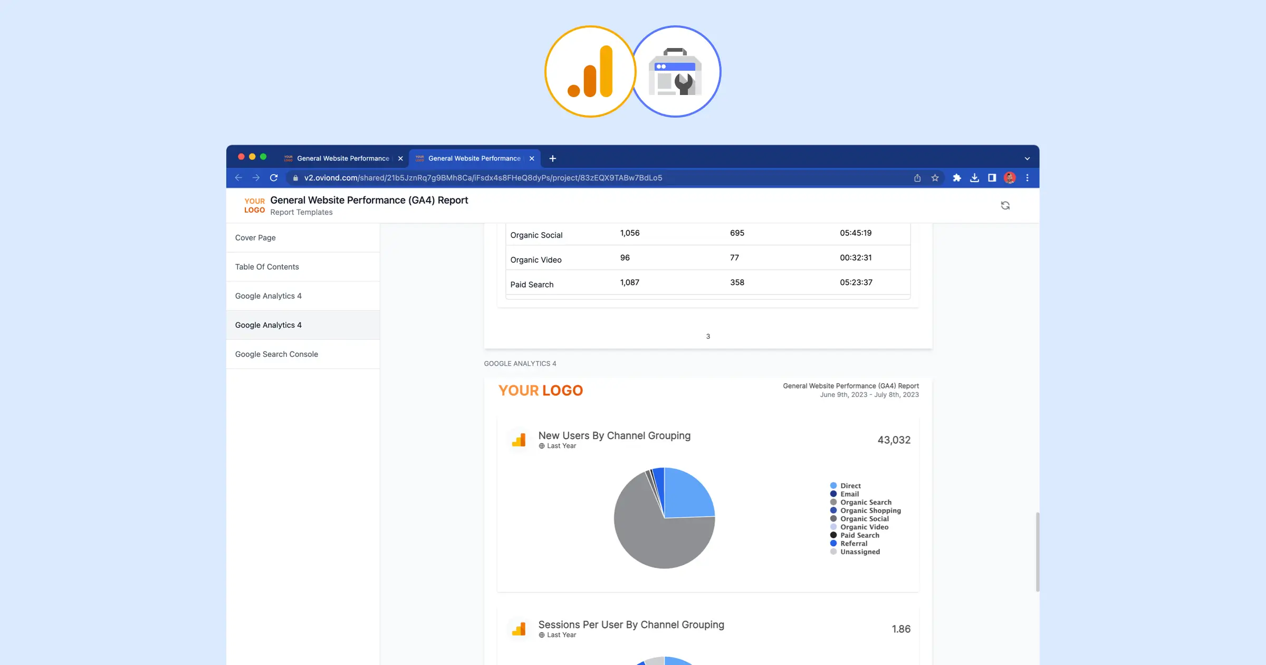Switch to first General Website Performance tab
Image resolution: width=1266 pixels, height=665 pixels.
coord(343,158)
